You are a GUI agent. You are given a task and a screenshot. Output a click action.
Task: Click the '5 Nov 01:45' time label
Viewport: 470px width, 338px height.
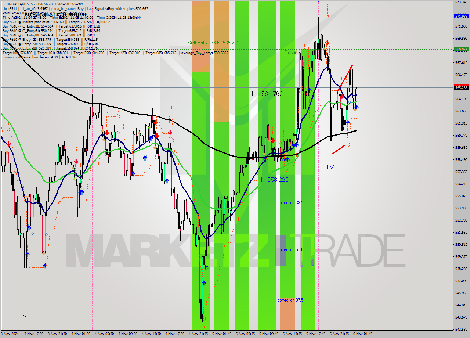pyautogui.click(x=222, y=334)
